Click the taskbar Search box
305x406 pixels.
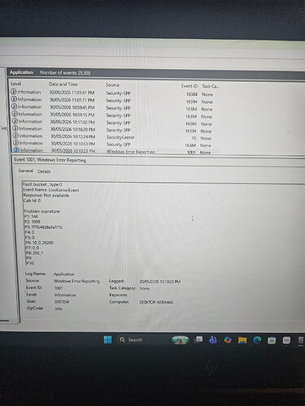tap(143, 339)
